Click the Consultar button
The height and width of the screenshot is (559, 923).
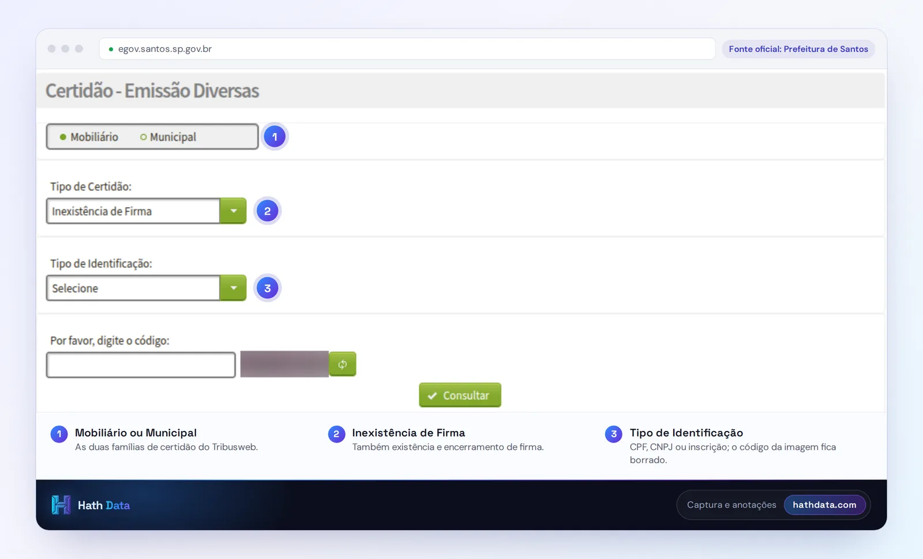point(460,395)
